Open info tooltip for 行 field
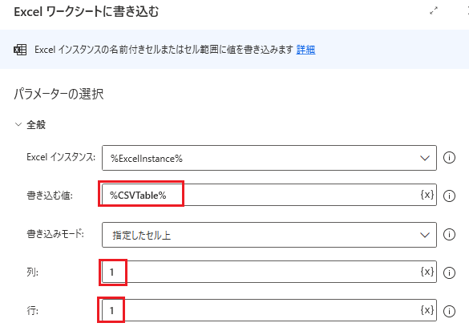 click(x=449, y=311)
